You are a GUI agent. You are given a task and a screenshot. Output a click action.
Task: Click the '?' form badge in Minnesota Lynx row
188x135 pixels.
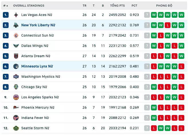(x=147, y=66)
